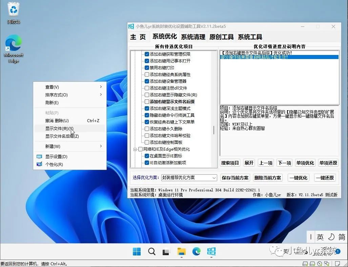Uncheck 添加右键获取管理权限

[x=147, y=54]
